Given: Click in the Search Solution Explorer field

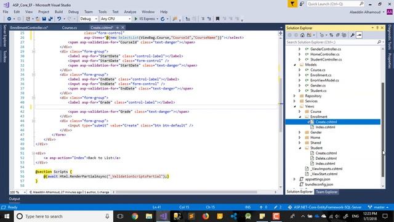Looking at the screenshot, I should coord(331,42).
